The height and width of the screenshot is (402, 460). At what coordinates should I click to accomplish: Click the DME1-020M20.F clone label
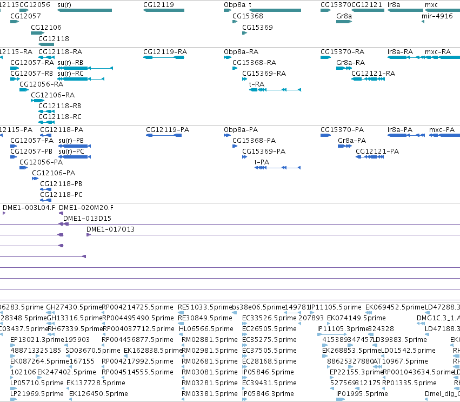pyautogui.click(x=86, y=208)
